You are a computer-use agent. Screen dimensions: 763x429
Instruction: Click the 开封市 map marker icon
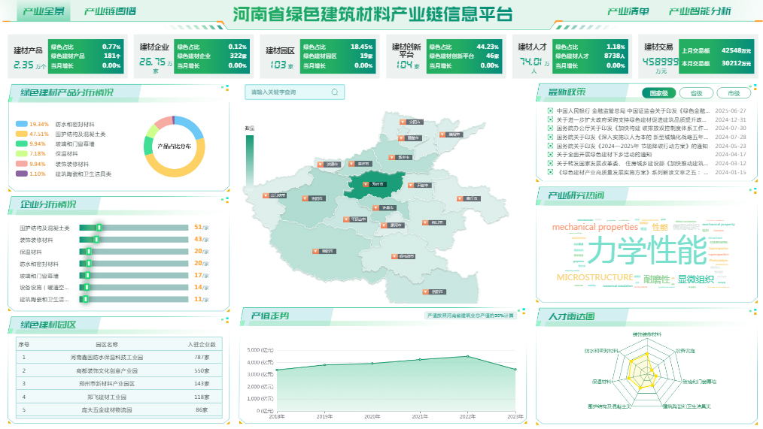[410, 184]
